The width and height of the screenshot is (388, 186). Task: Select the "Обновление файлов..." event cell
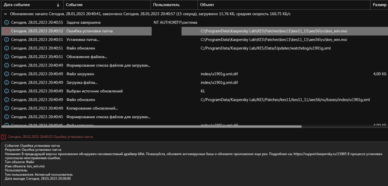[87, 57]
